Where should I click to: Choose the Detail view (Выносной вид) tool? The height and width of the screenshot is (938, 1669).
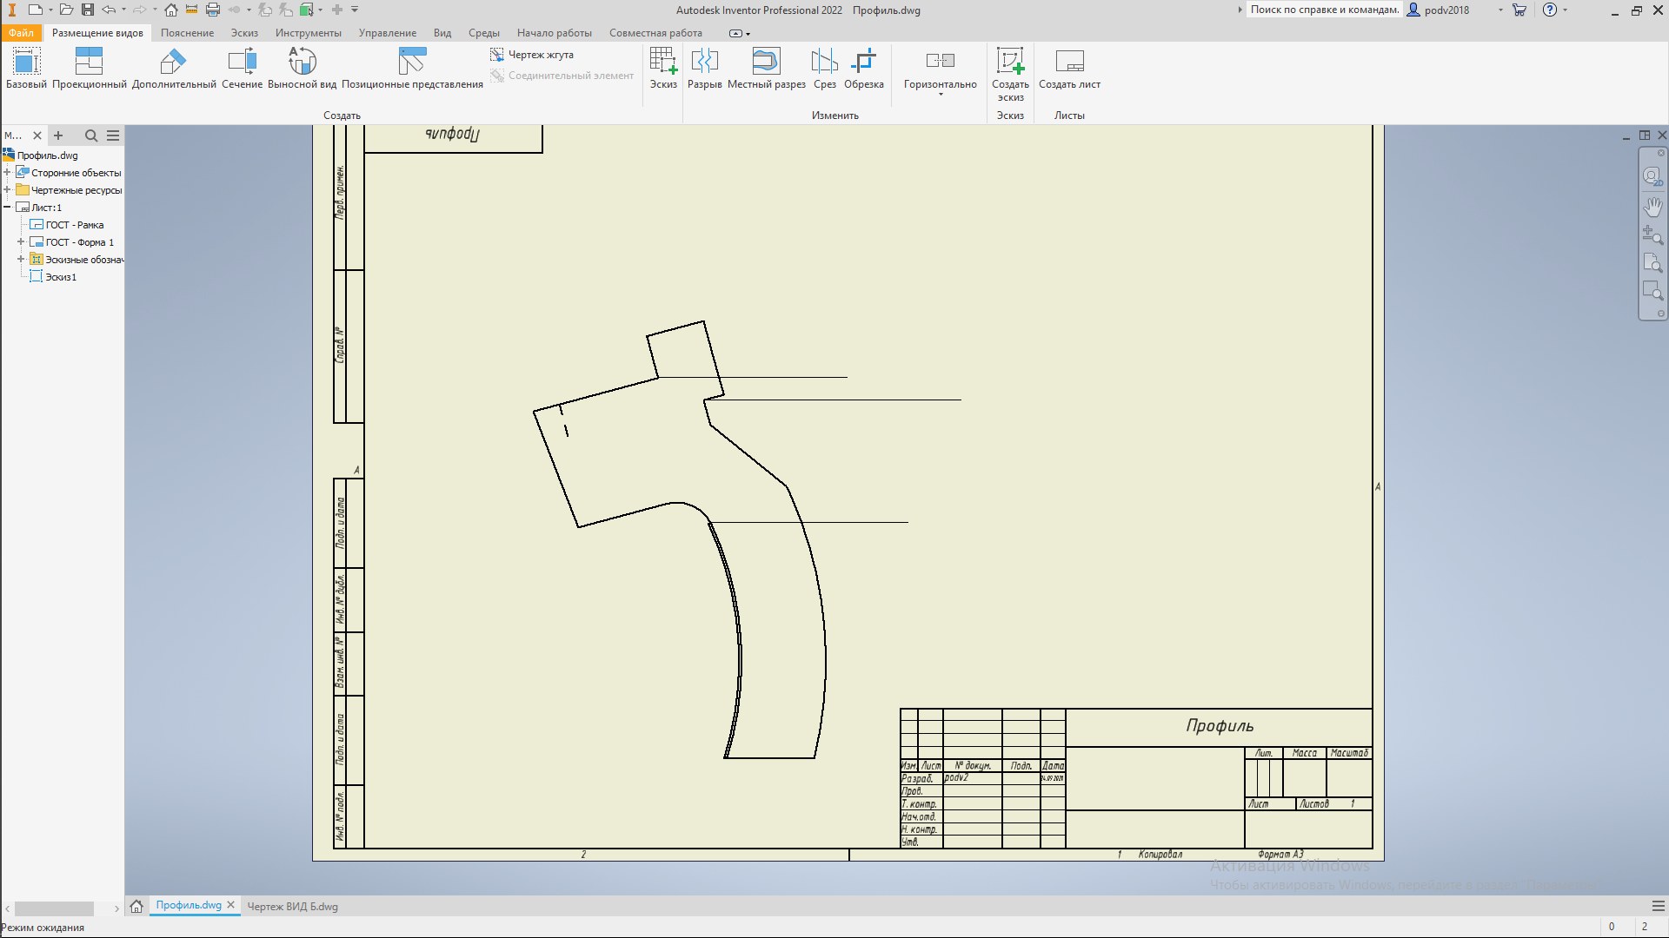302,62
